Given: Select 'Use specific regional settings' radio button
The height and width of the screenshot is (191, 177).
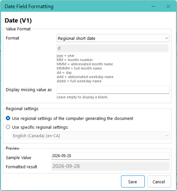Looking at the screenshot, I should [x=8, y=127].
